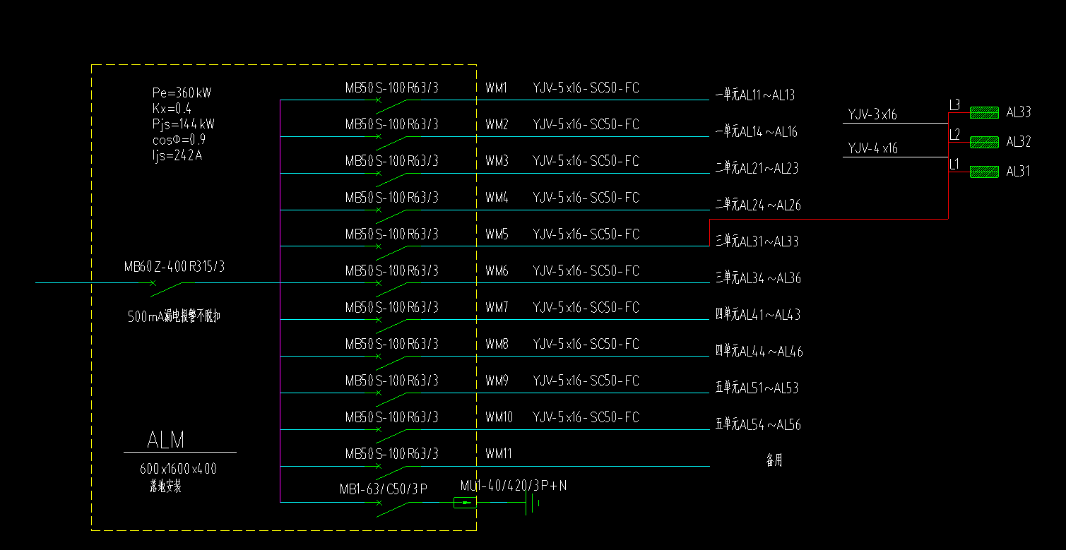Select the 二单元AL24~AL26 destination label
This screenshot has width=1066, height=550.
(758, 205)
